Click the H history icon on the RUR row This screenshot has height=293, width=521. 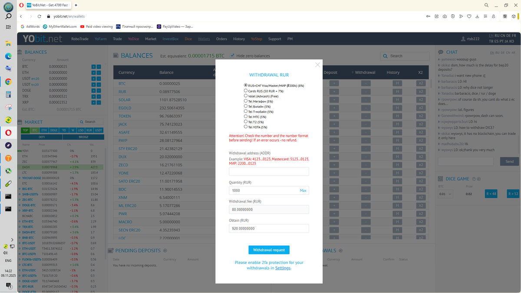point(398,92)
